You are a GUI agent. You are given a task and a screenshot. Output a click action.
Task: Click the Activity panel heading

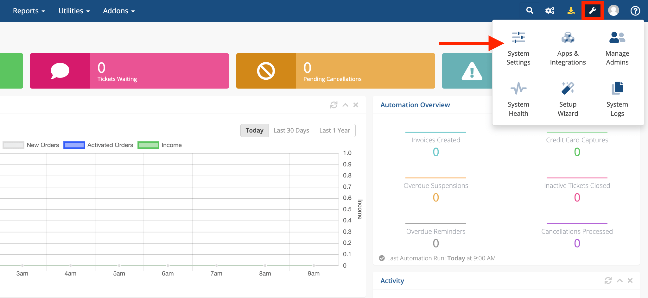(392, 281)
